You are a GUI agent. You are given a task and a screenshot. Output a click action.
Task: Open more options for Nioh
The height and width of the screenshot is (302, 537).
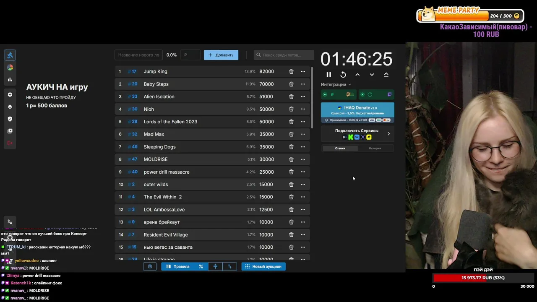tap(303, 109)
